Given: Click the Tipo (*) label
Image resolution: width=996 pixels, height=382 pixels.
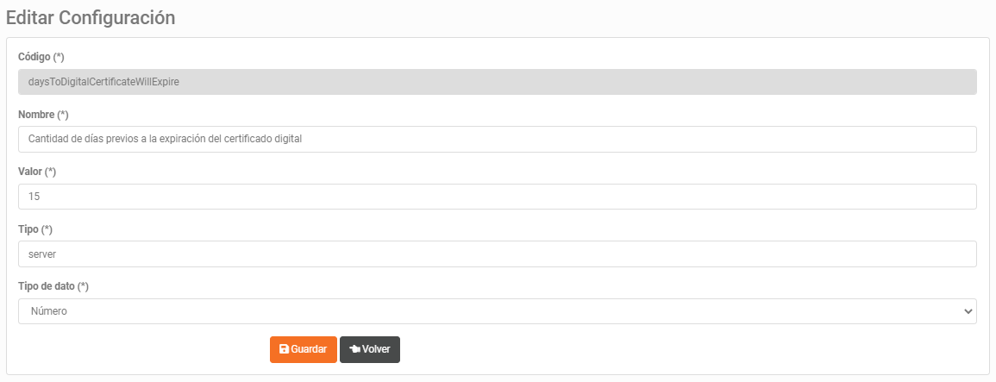Looking at the screenshot, I should pyautogui.click(x=35, y=229).
